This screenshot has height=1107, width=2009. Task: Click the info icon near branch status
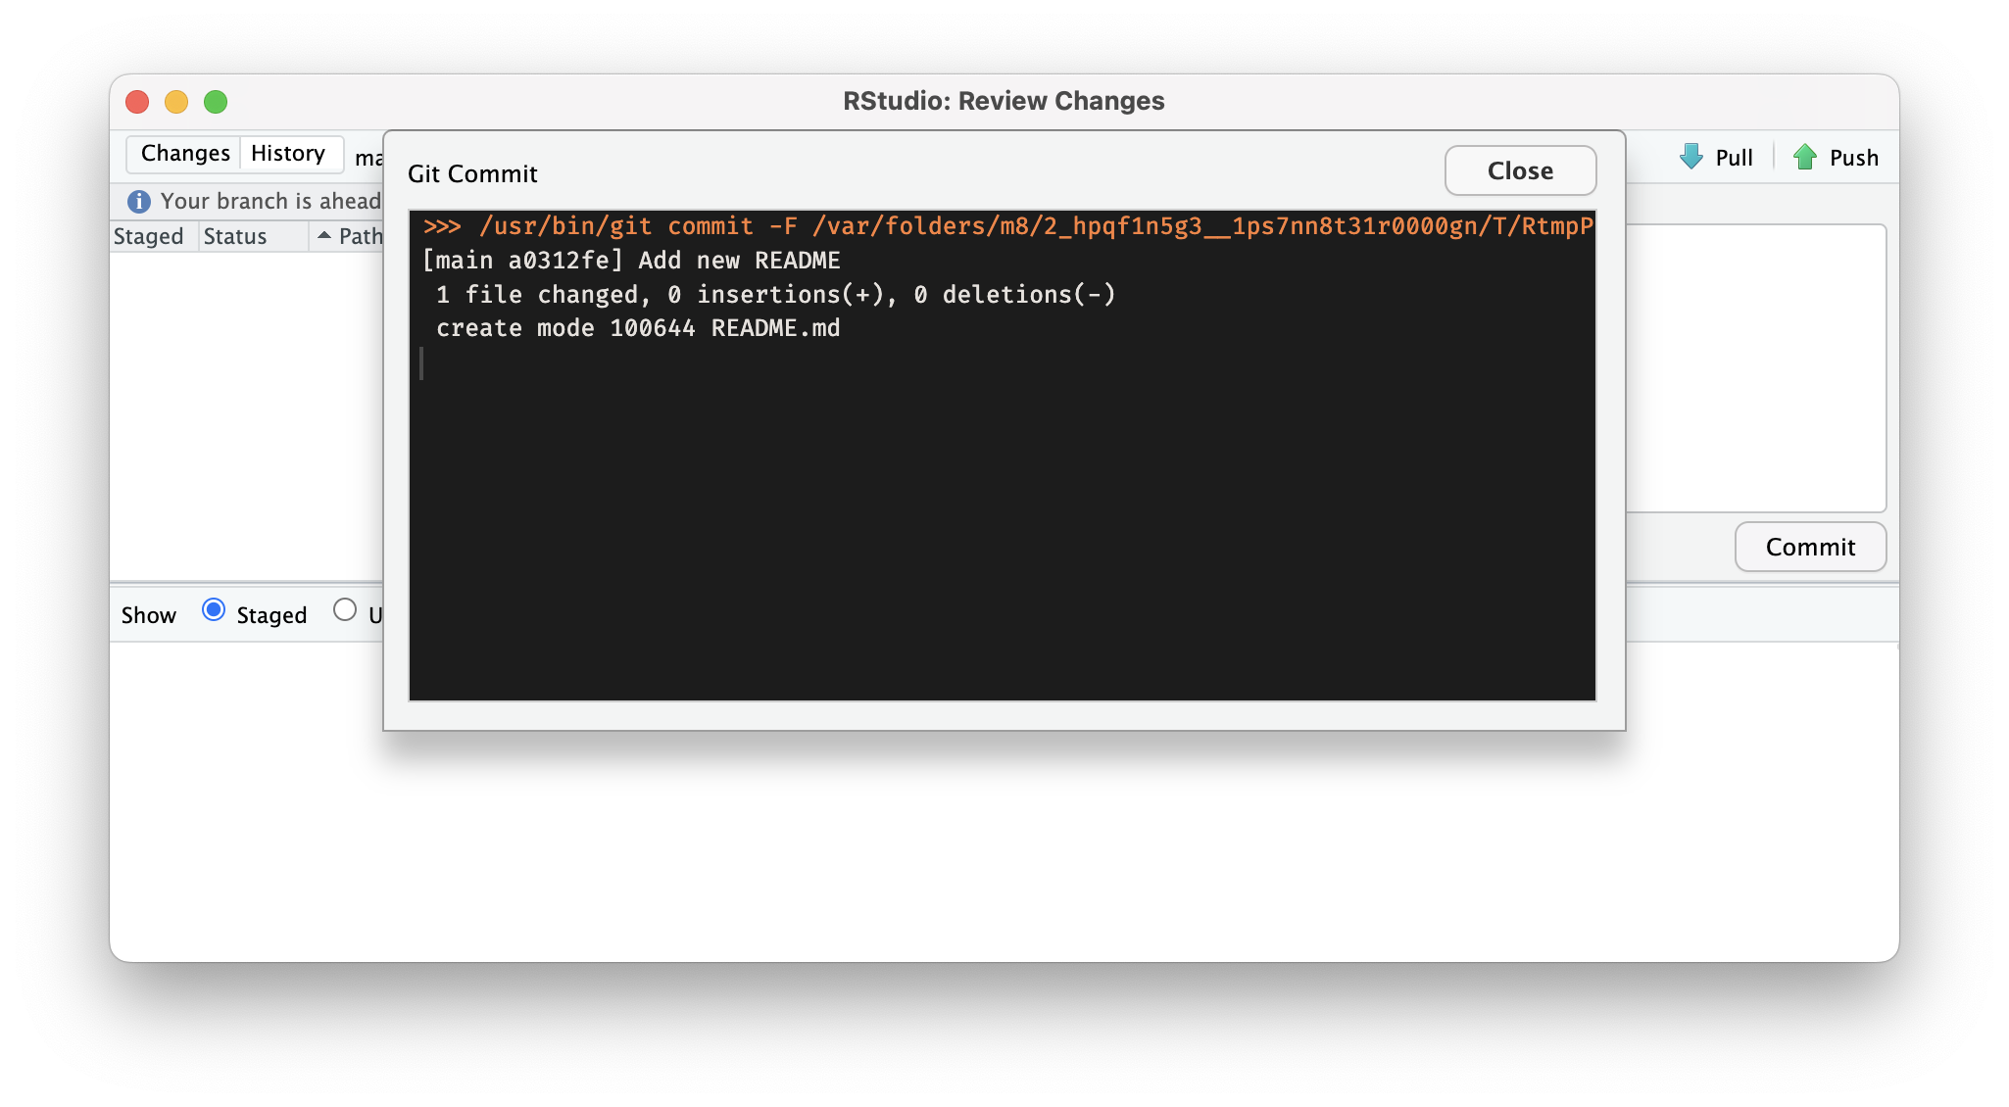click(136, 202)
